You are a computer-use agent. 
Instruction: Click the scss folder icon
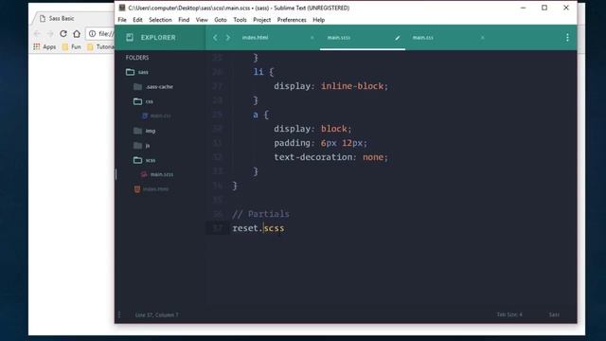coord(137,160)
